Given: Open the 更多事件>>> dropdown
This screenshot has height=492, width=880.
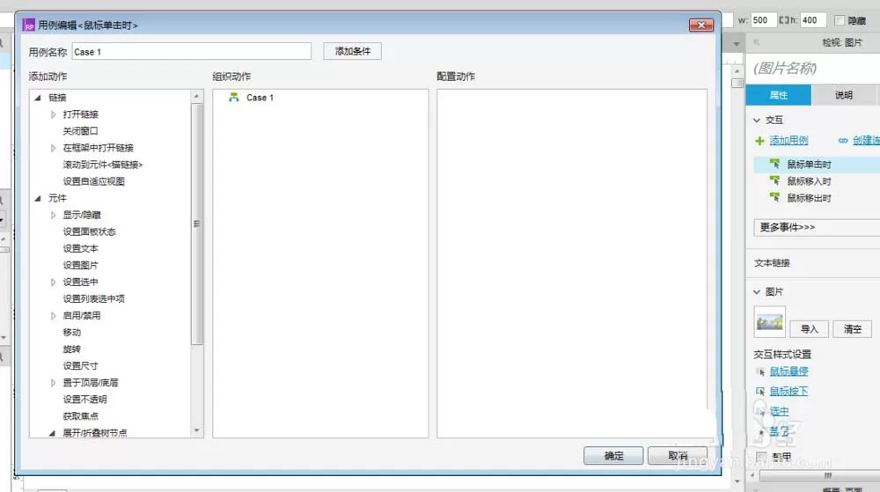Looking at the screenshot, I should pos(817,227).
